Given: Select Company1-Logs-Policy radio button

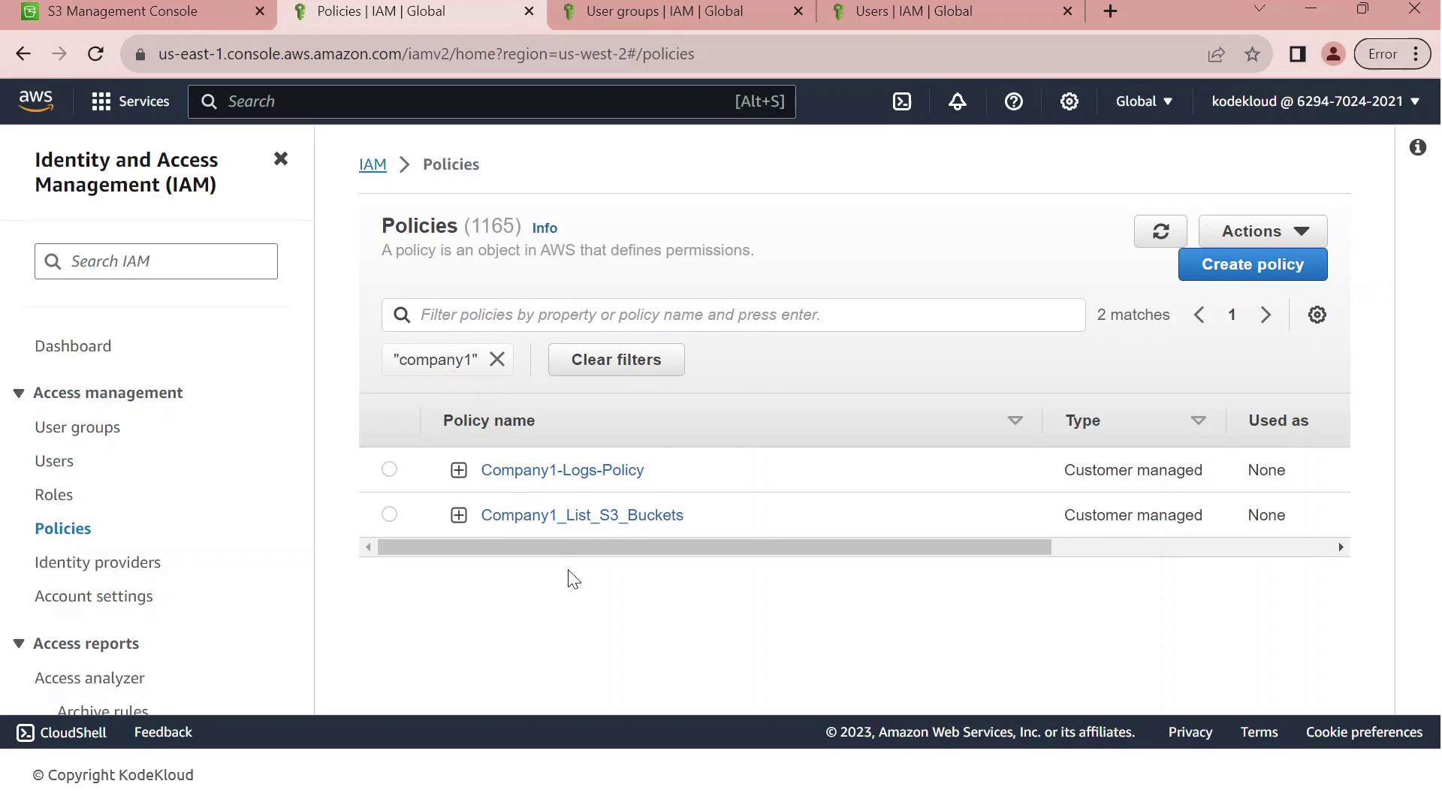Looking at the screenshot, I should click(x=389, y=469).
